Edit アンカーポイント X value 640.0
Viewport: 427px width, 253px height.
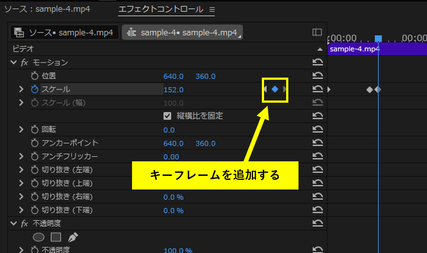click(174, 144)
